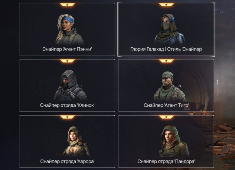Viewport: 235px width, 170px height.
Task: Click the highlighted frame of Глория Галахад card
Action: (x=166, y=29)
